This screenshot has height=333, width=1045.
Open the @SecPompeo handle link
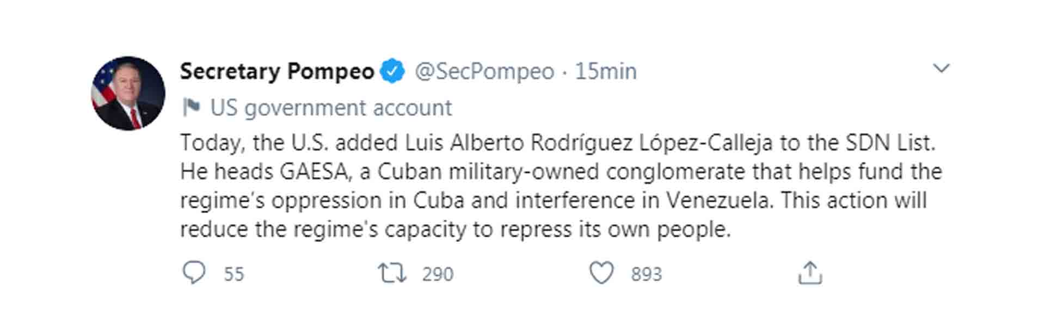tap(484, 71)
